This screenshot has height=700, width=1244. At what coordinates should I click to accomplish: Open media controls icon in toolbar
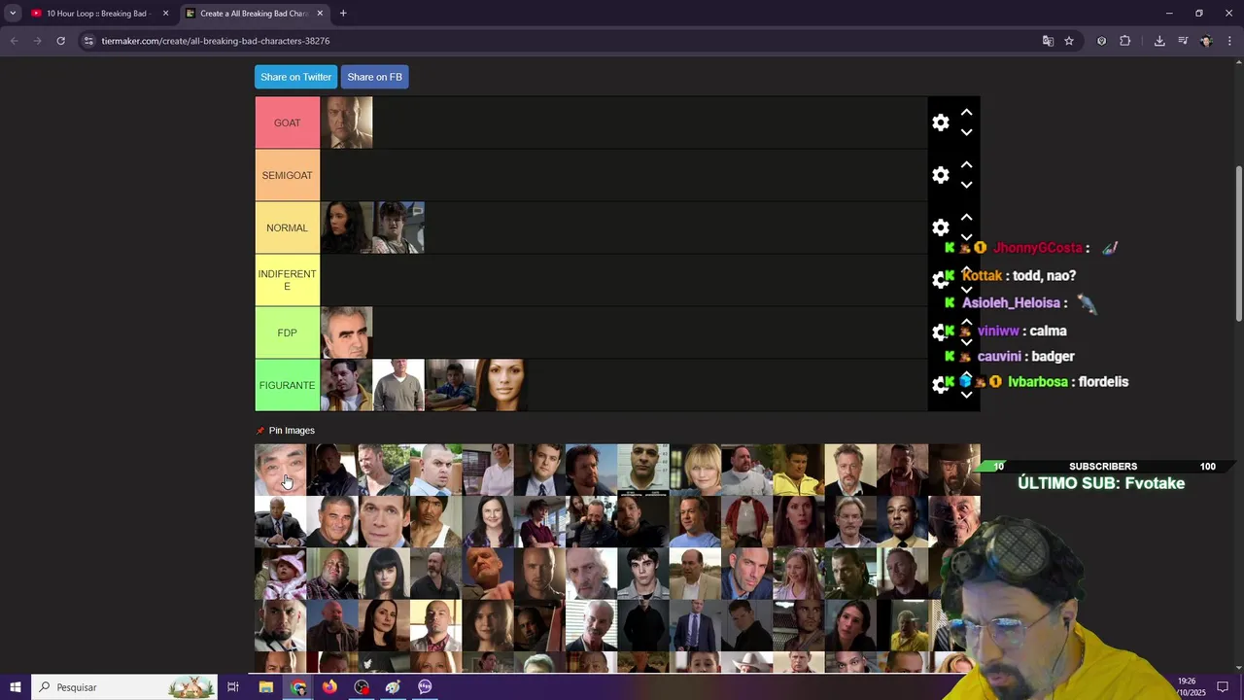[1183, 41]
